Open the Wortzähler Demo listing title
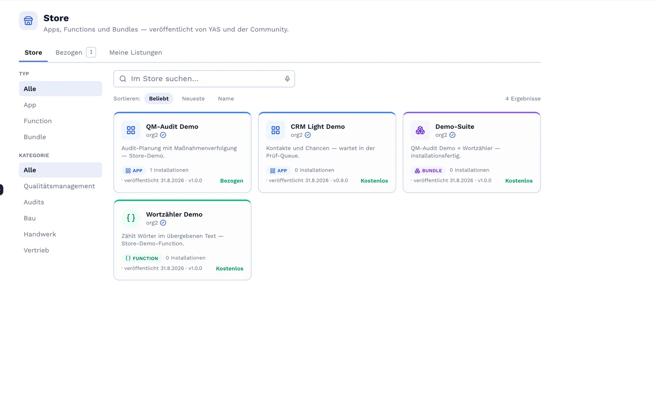Viewport: 658px width, 402px height. coord(174,214)
